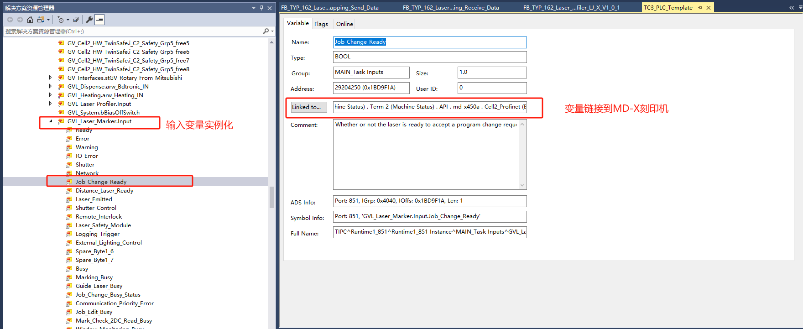Pin the Solution Explorer panel with pushpin
Screen dimensions: 803x329
[x=261, y=8]
